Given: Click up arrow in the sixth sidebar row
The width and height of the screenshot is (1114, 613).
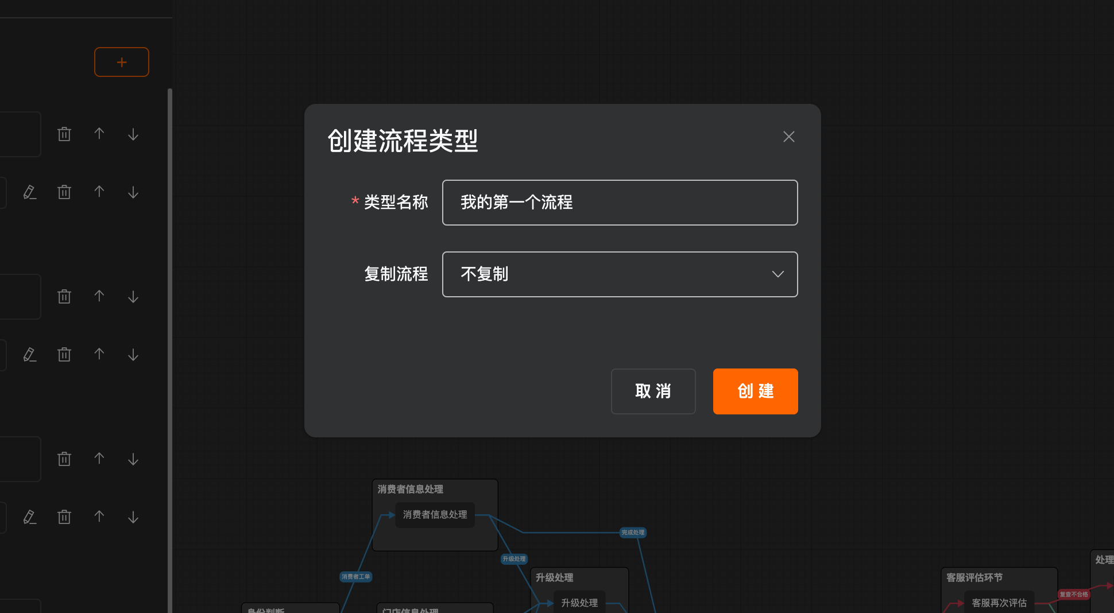Looking at the screenshot, I should [99, 517].
